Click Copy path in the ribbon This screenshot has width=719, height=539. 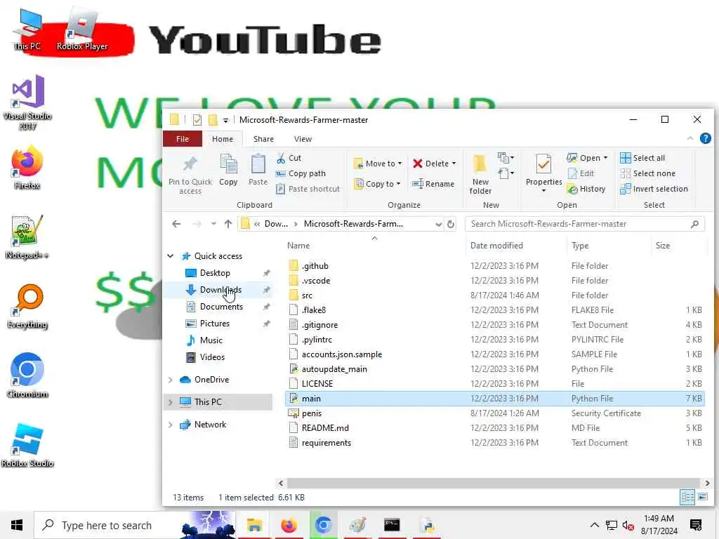point(301,173)
